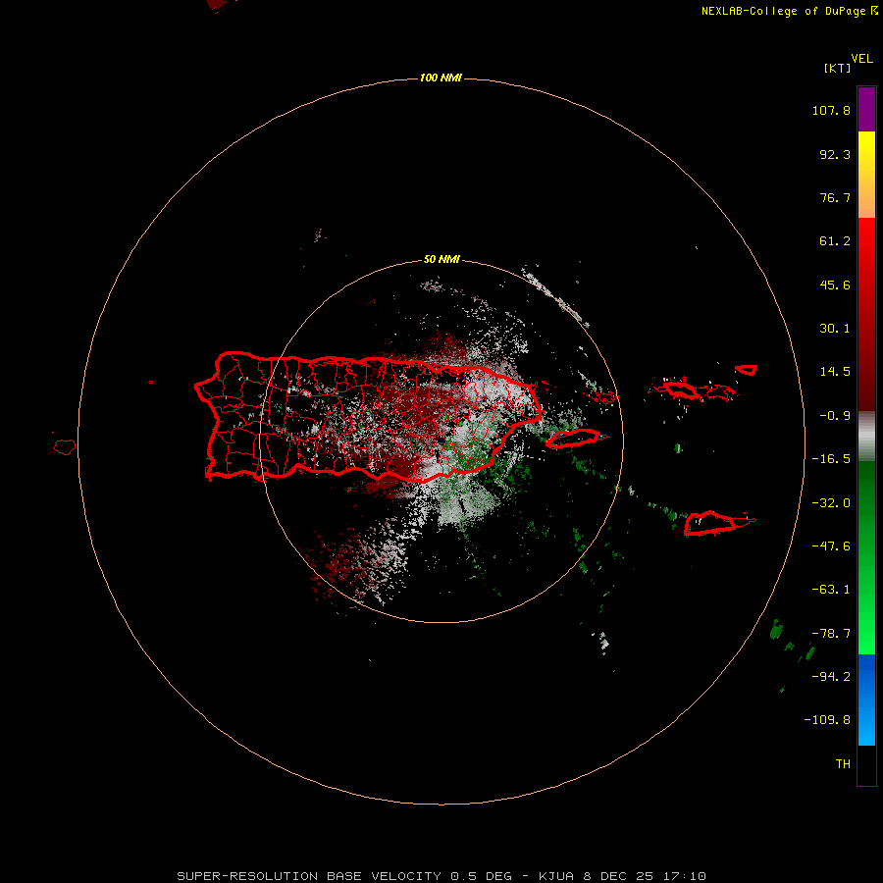The width and height of the screenshot is (883, 883).
Task: Click the VEL legend title
Action: tap(861, 58)
